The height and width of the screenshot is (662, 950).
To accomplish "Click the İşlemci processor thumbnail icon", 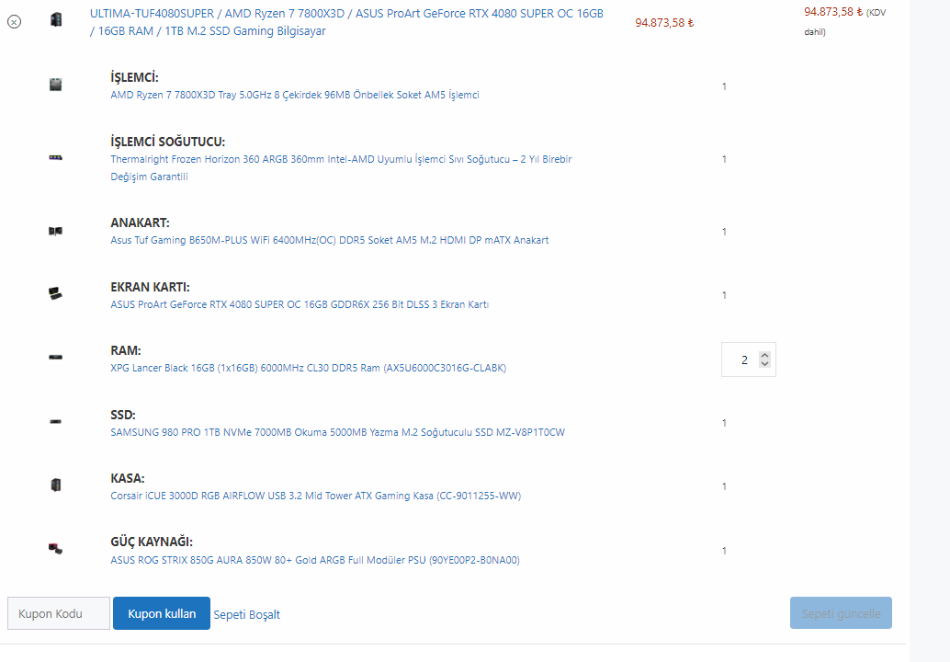I will [x=56, y=85].
